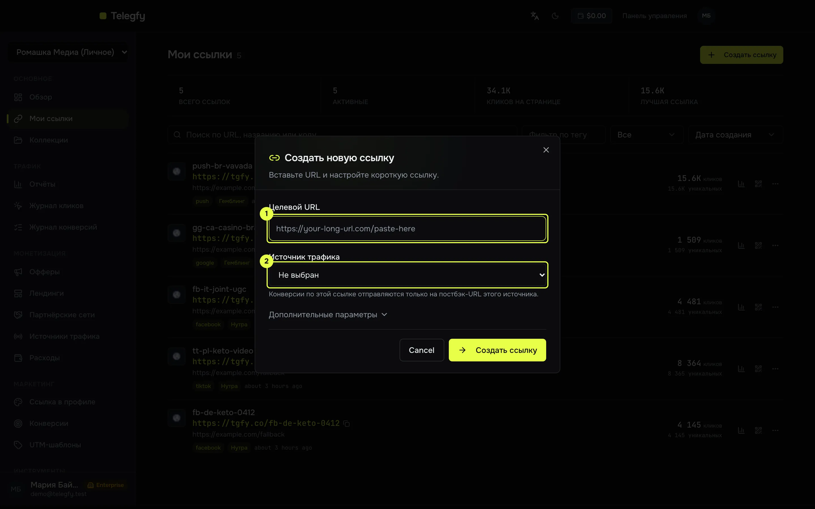Copy the fb-de-keto-0412 short link
Image resolution: width=815 pixels, height=509 pixels.
pos(347,424)
